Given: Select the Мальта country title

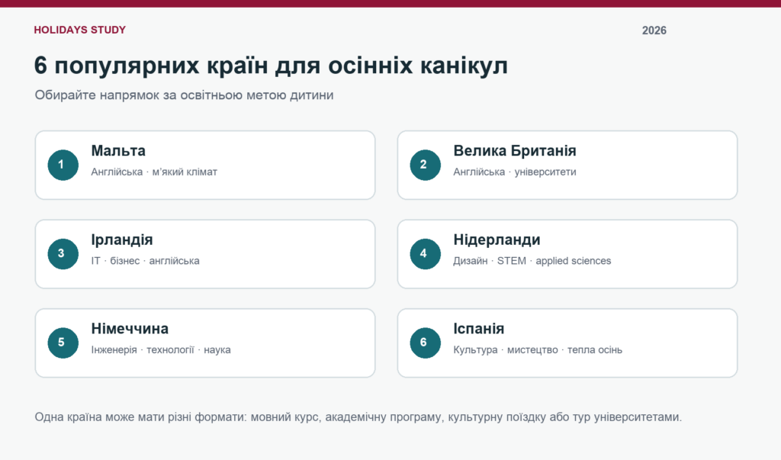Looking at the screenshot, I should [118, 150].
